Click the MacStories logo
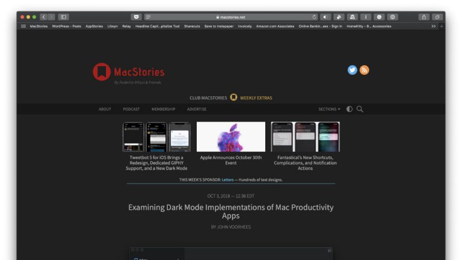The height and width of the screenshot is (260, 462). tap(129, 73)
